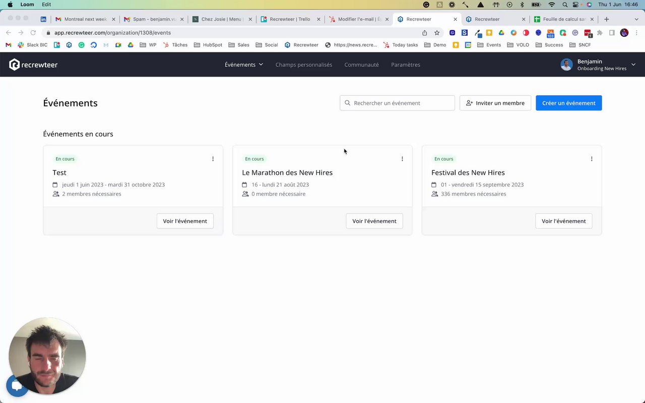Open the Demo bookmarks folder

(435, 45)
